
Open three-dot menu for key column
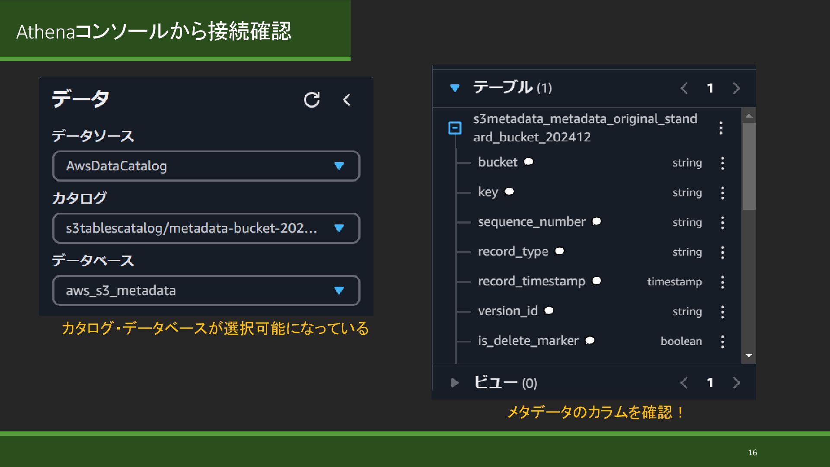722,193
